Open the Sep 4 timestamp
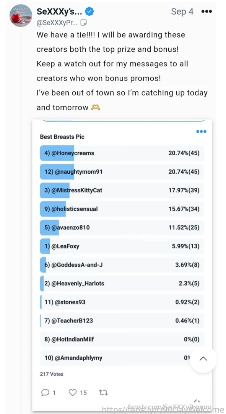The height and width of the screenshot is (414, 226). [x=182, y=11]
